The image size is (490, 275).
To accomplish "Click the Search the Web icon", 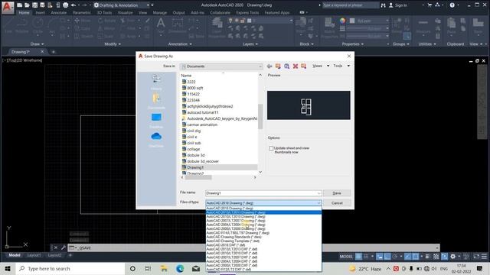I will (x=286, y=66).
